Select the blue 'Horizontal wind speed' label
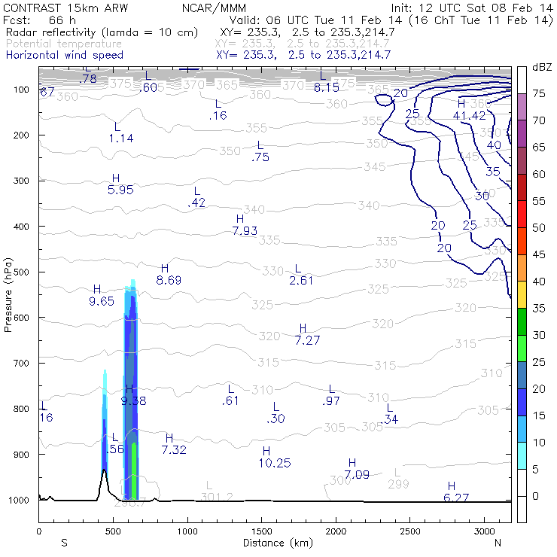 [x=65, y=55]
